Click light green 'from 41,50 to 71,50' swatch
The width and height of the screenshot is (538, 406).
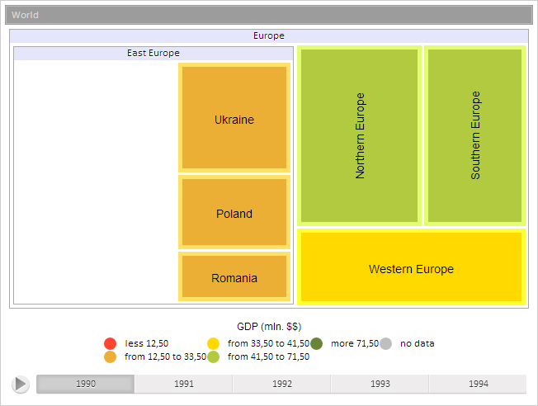[x=213, y=356]
